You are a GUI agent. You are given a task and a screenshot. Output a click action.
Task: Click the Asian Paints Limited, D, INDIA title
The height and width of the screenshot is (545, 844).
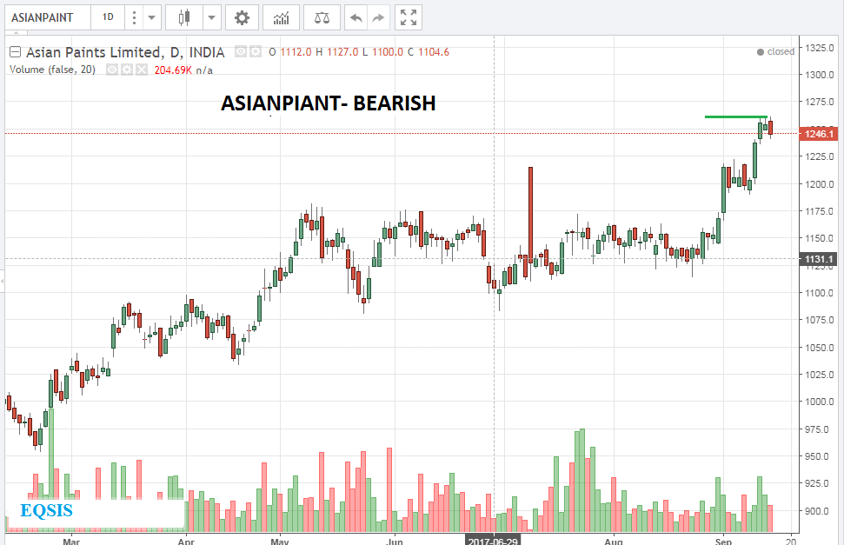coord(125,52)
